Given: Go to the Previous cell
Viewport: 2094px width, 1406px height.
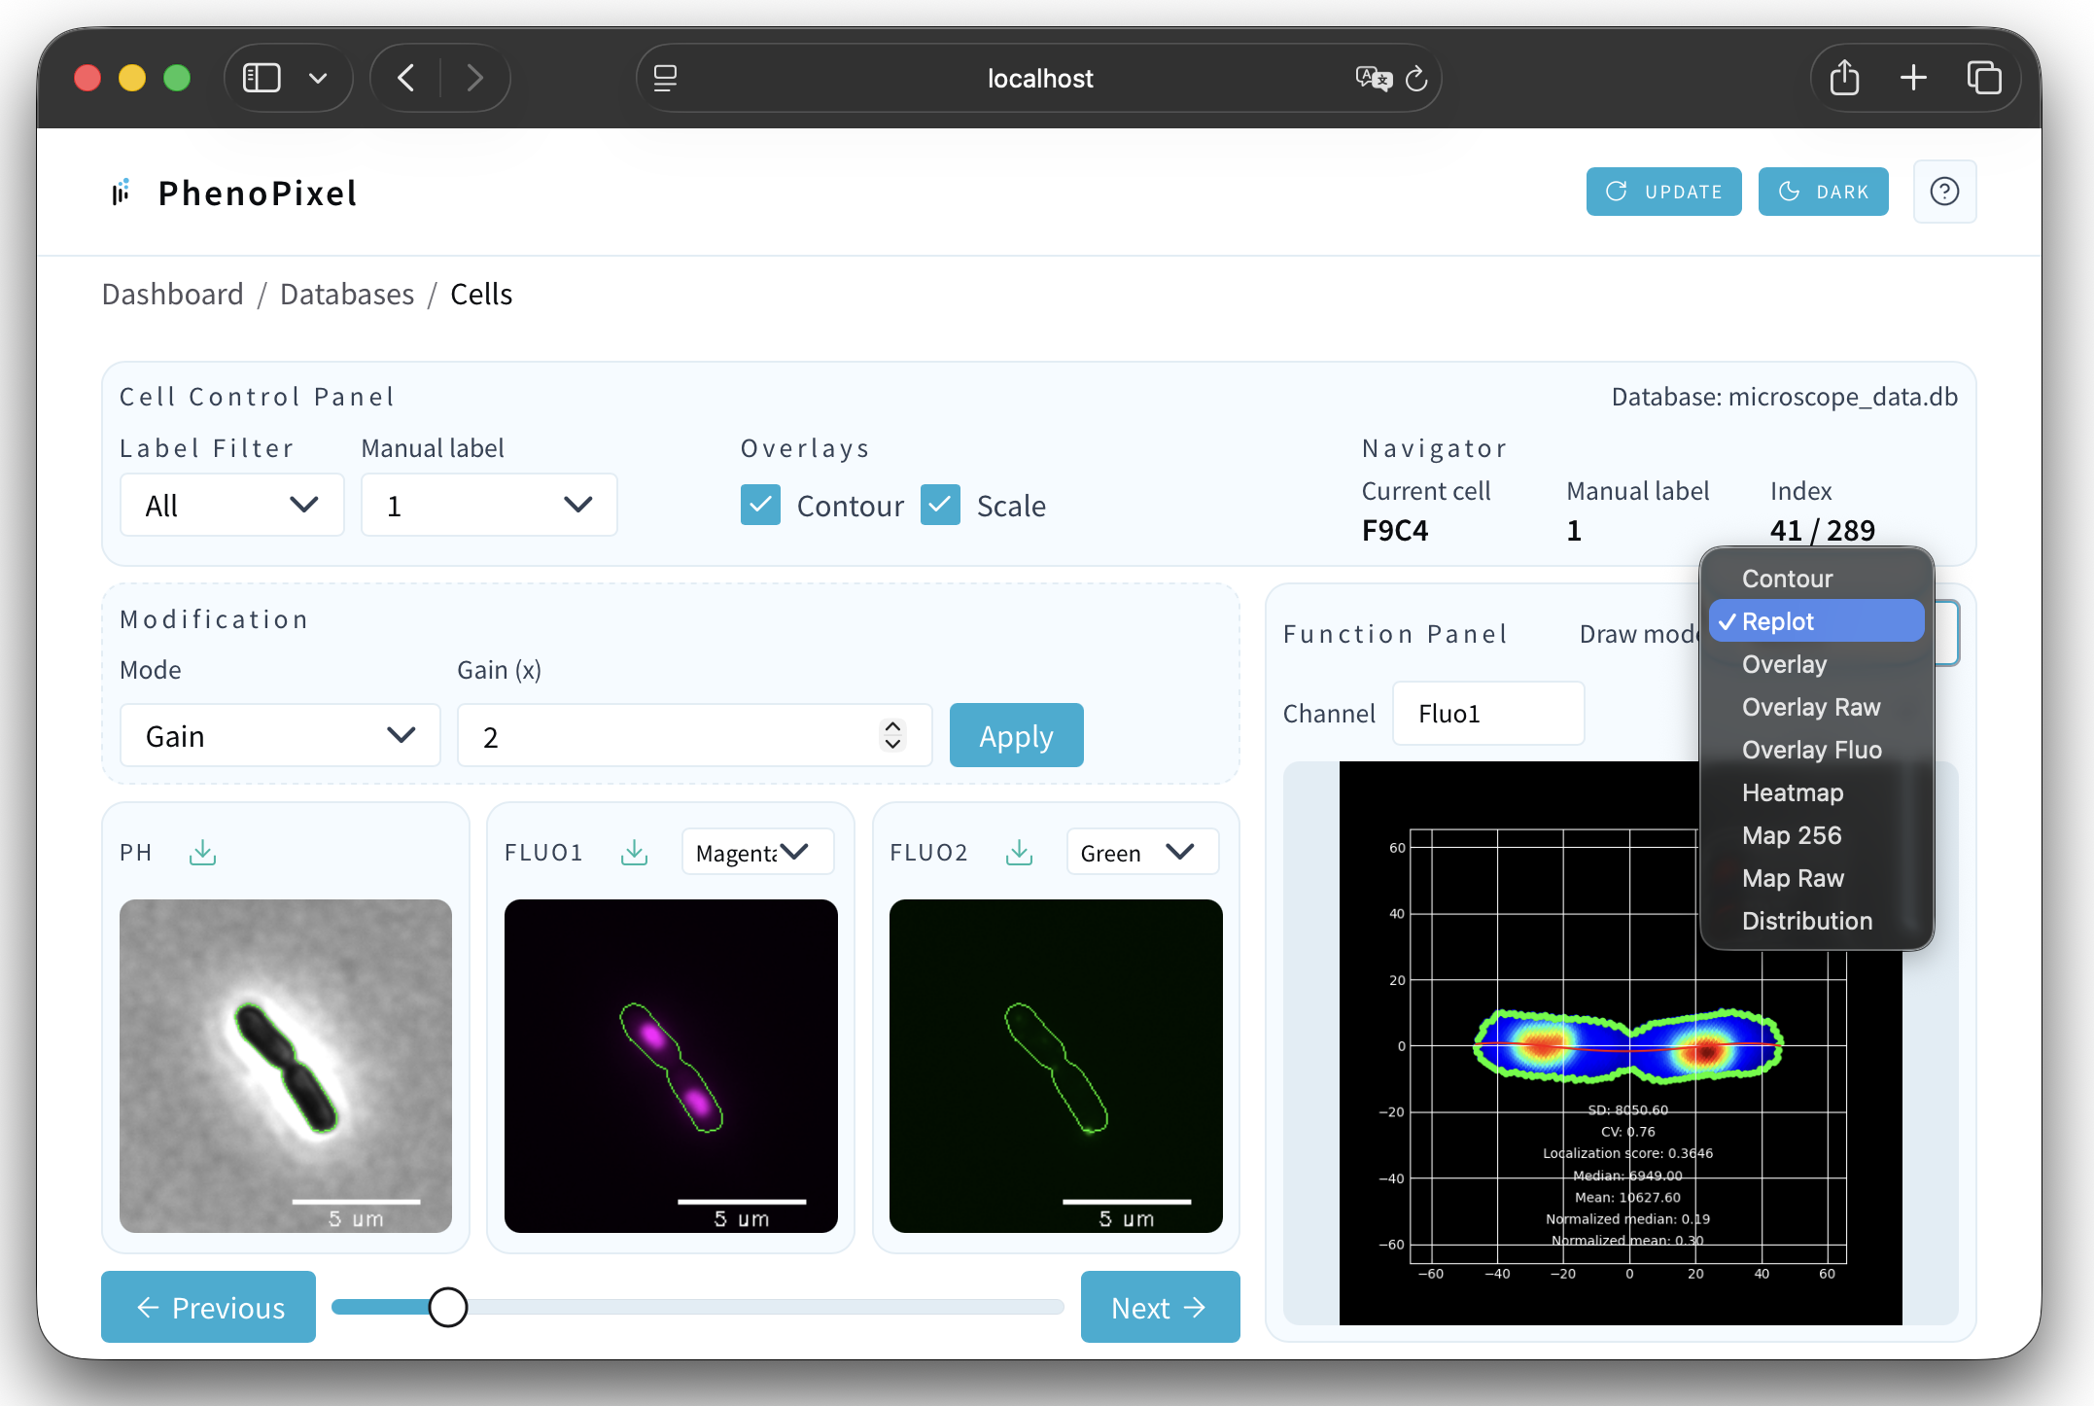Looking at the screenshot, I should tap(208, 1307).
